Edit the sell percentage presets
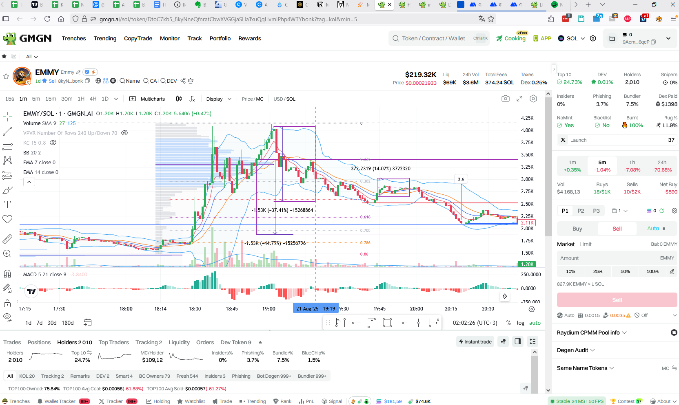 672,271
